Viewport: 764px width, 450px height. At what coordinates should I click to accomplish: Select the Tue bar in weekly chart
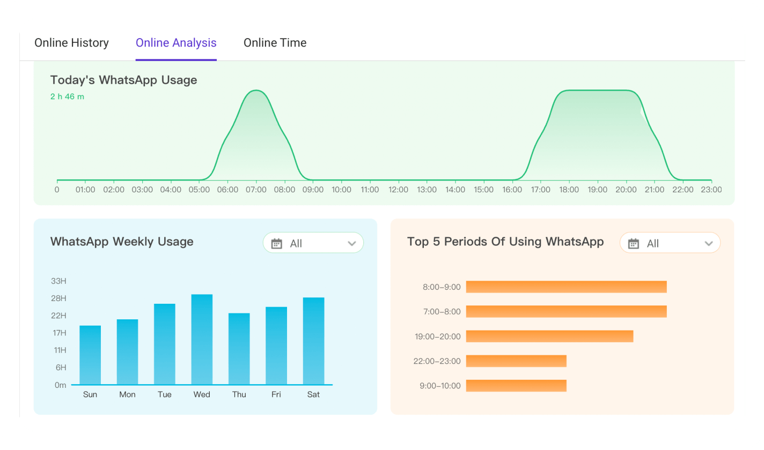(x=165, y=344)
